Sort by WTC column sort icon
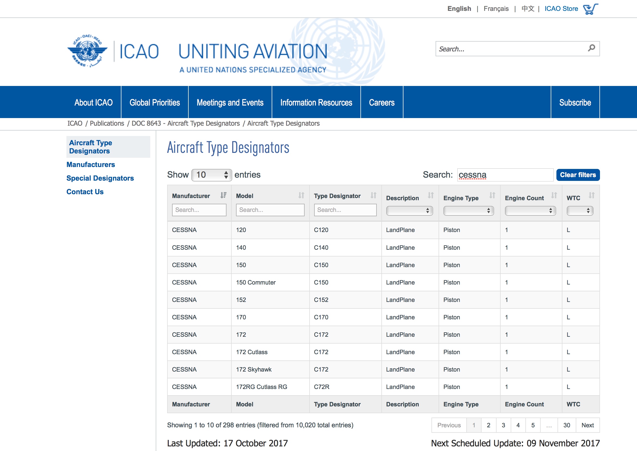The height and width of the screenshot is (451, 637). coord(592,195)
